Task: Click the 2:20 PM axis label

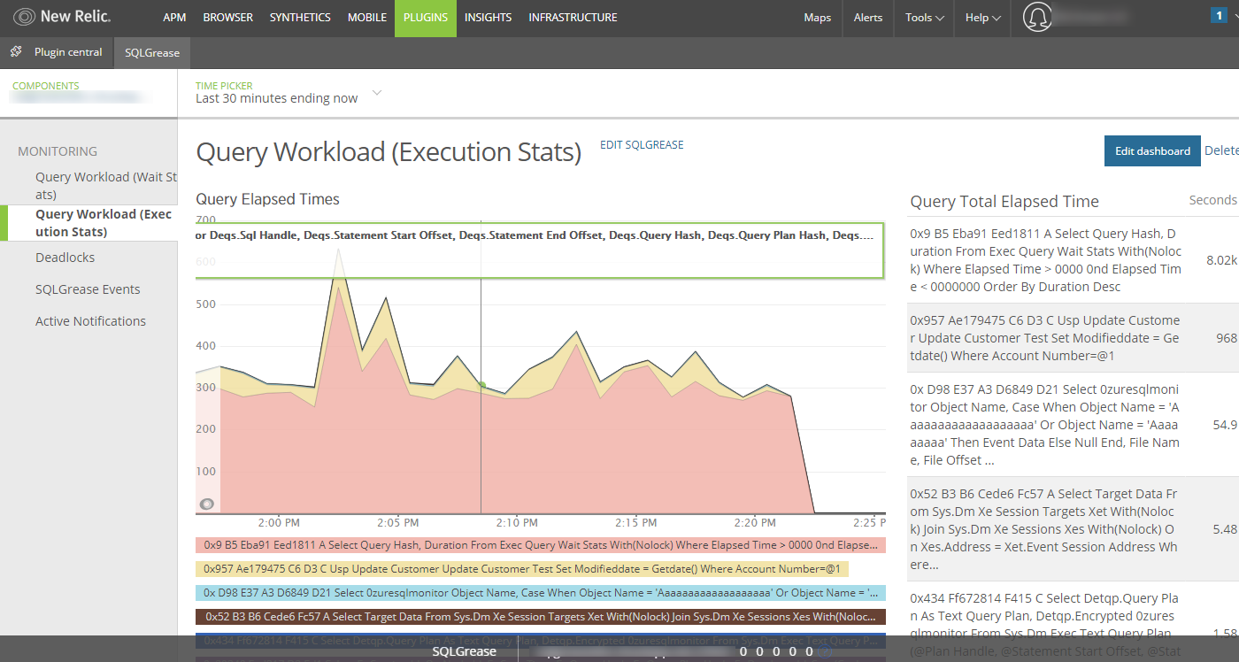Action: [x=756, y=523]
